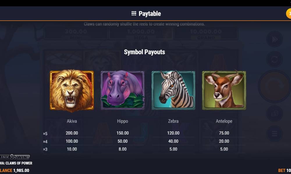Select the Akiva lion symbol

pyautogui.click(x=72, y=90)
